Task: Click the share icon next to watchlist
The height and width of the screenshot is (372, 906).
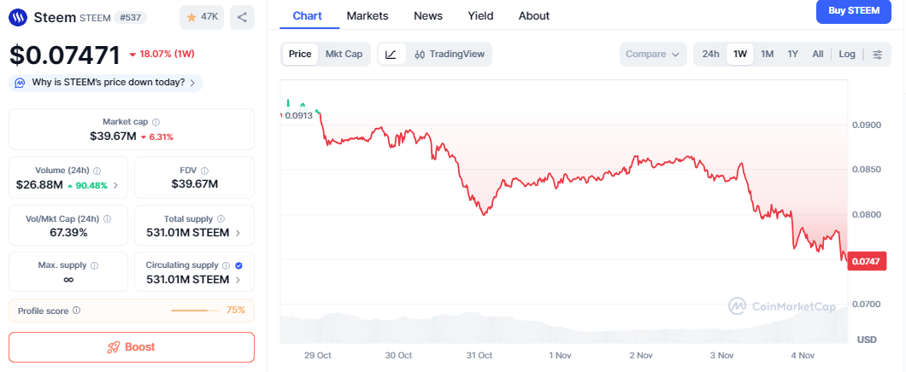Action: pyautogui.click(x=243, y=17)
